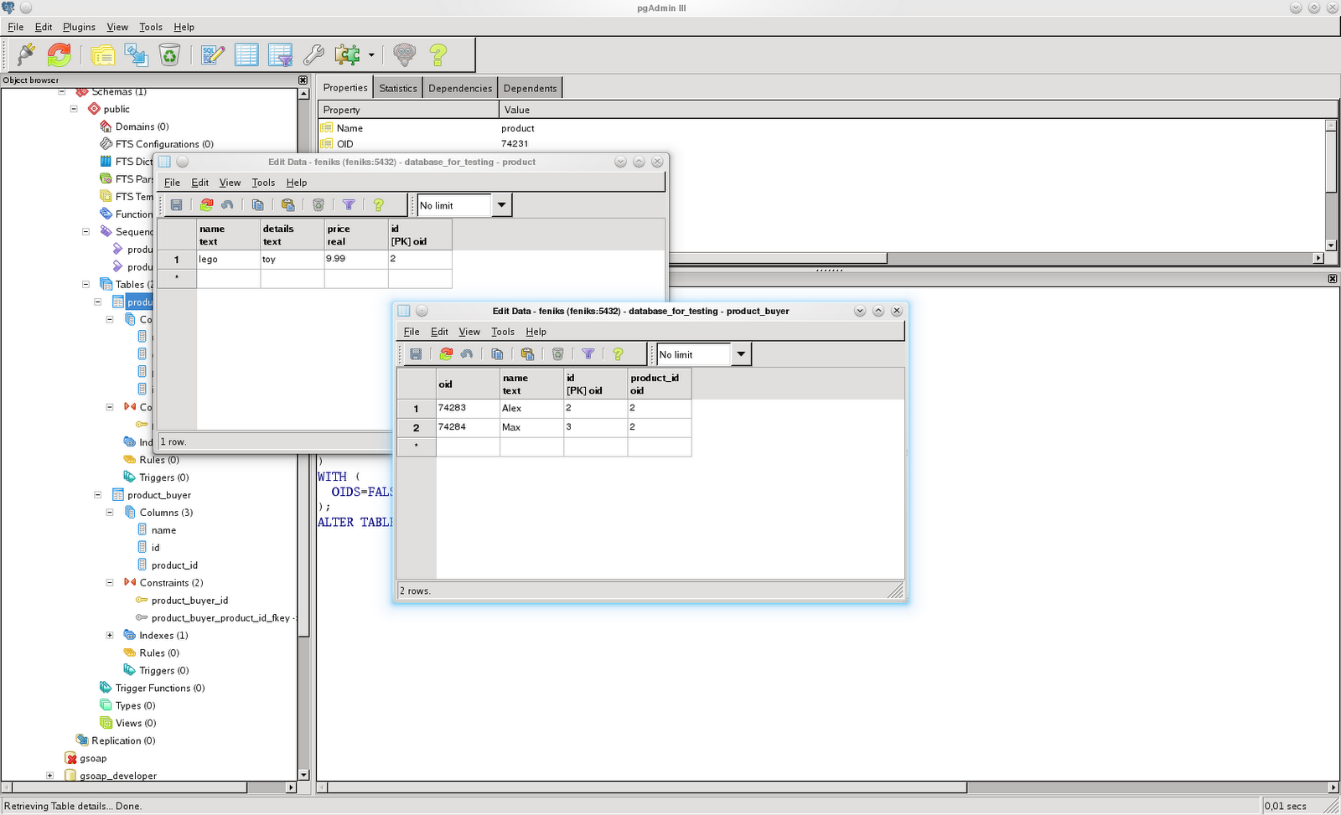Collapse the Tables node in tree
This screenshot has height=815, width=1341.
(85, 284)
